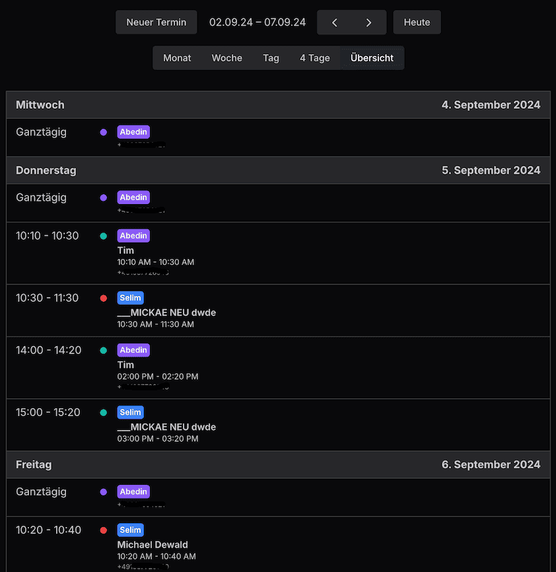The height and width of the screenshot is (572, 556).
Task: Open the 4 Tage view
Action: [x=314, y=58]
